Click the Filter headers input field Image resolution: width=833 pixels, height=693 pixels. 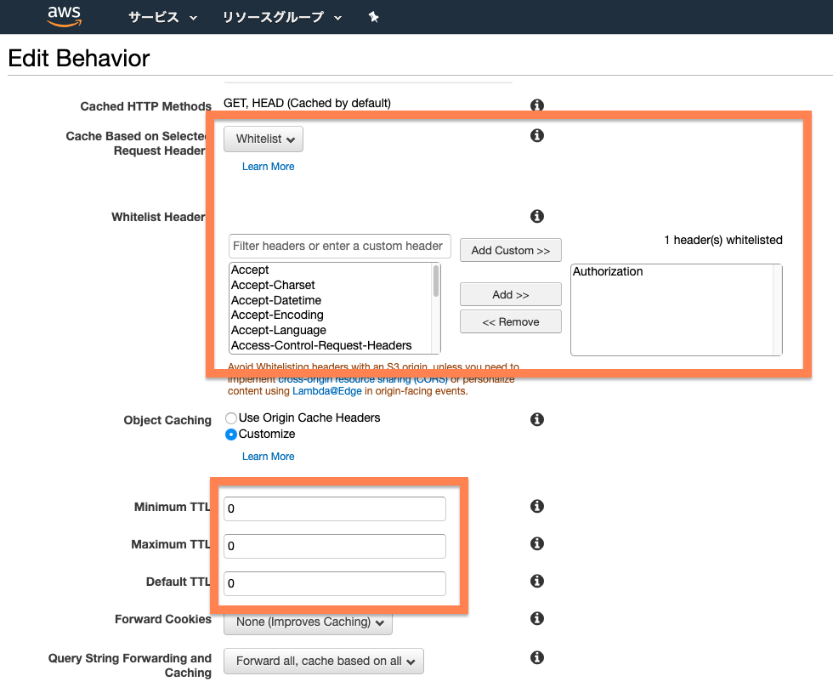(x=339, y=247)
